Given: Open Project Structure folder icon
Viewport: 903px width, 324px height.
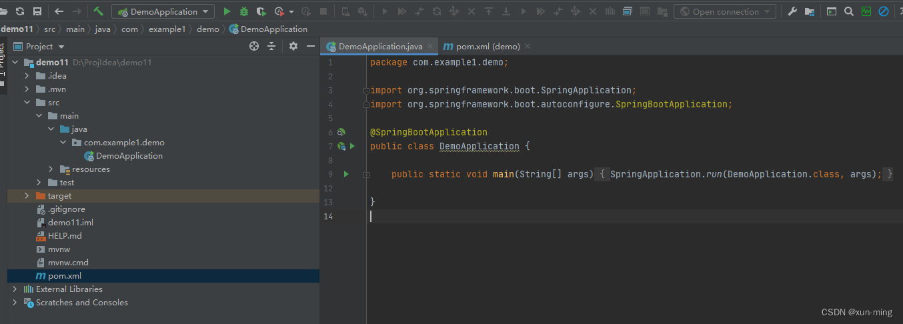Looking at the screenshot, I should 810,11.
